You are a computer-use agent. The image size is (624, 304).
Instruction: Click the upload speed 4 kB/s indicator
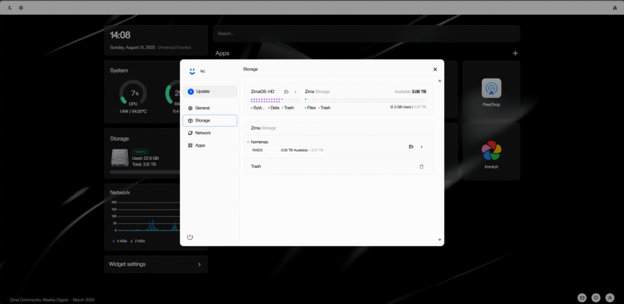tap(120, 241)
